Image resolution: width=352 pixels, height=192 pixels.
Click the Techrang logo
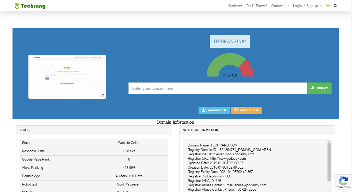(x=30, y=6)
